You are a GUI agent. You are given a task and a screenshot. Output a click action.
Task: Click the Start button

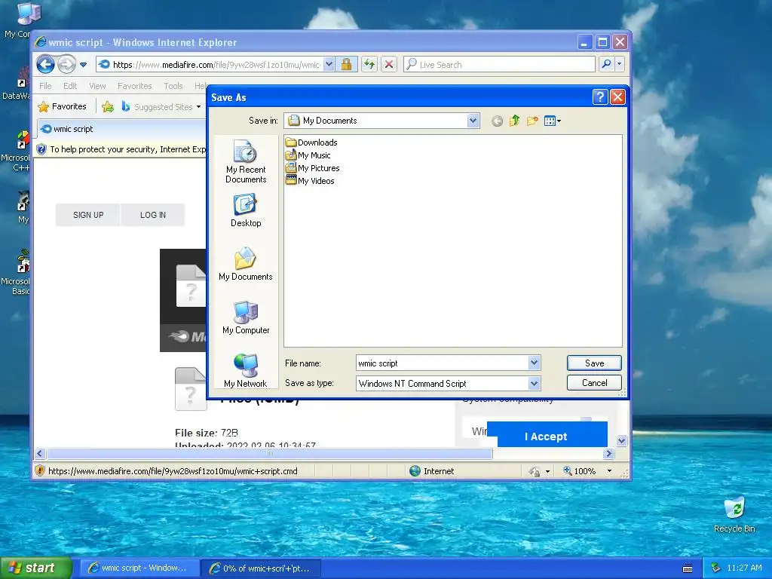(36, 568)
